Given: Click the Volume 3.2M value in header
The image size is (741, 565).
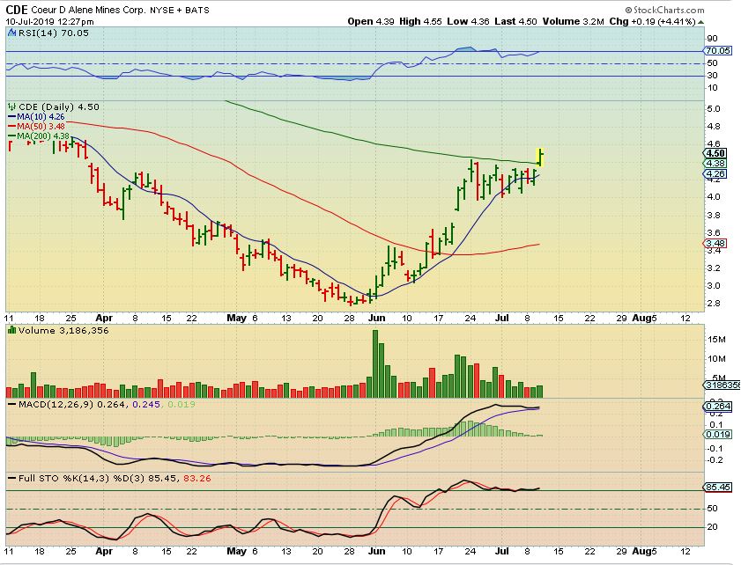Looking at the screenshot, I should pos(574,22).
